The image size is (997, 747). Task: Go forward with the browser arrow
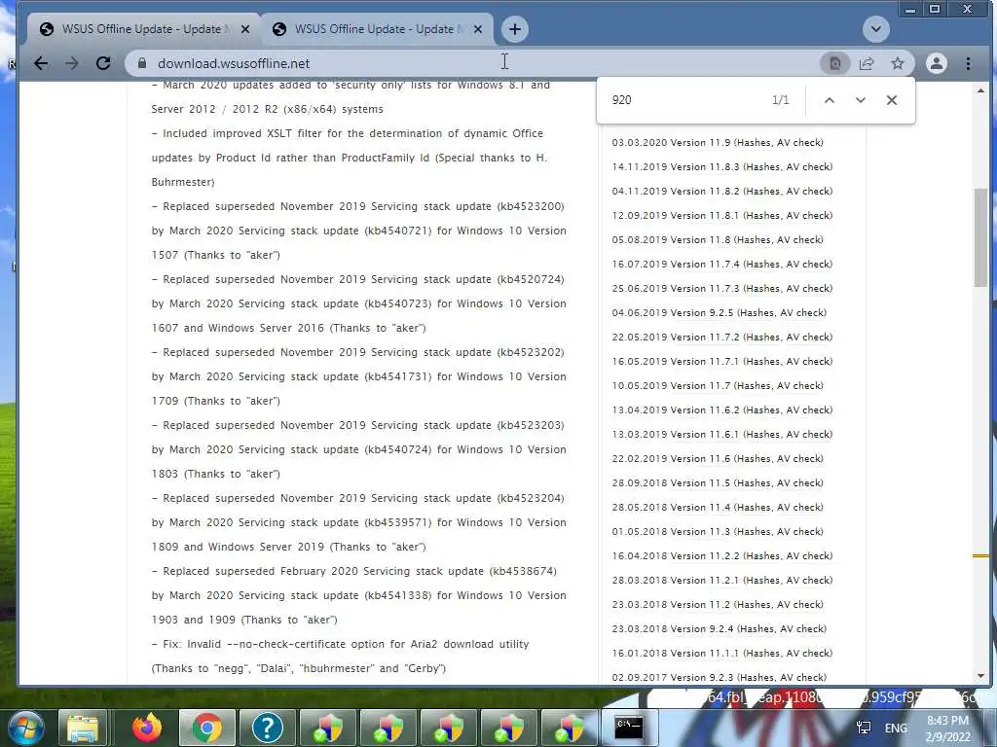(72, 63)
